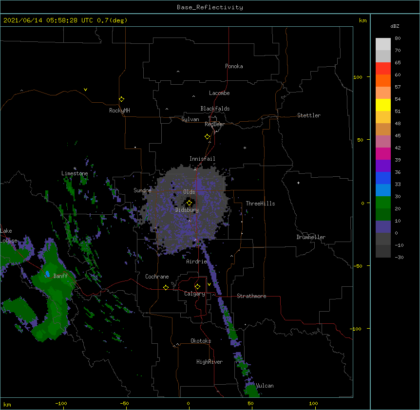420x410 pixels.
Task: Click the blue high-reflectivity cell near Banff
Action: [47, 274]
